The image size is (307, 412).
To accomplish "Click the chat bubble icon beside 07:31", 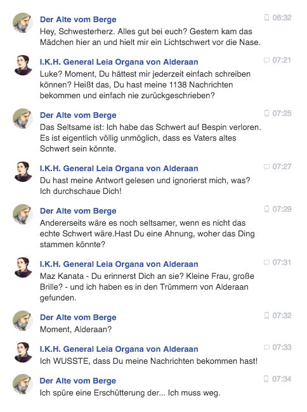I will tap(266, 262).
